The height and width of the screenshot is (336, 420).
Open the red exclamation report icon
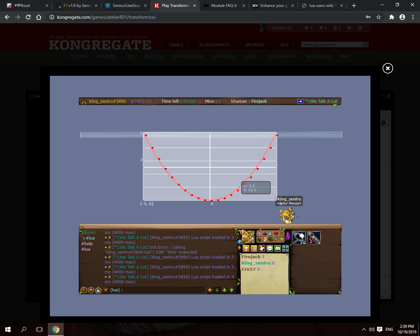point(243,232)
